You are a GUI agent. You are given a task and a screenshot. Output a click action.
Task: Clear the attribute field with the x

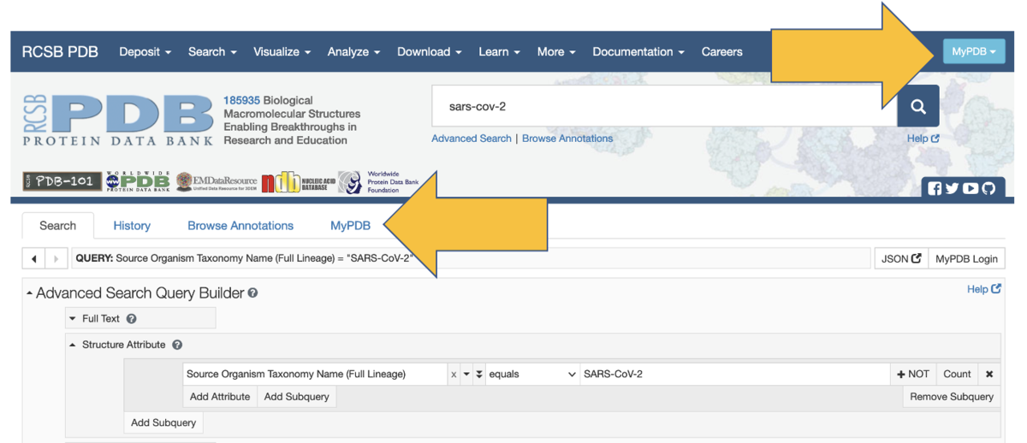tap(454, 375)
